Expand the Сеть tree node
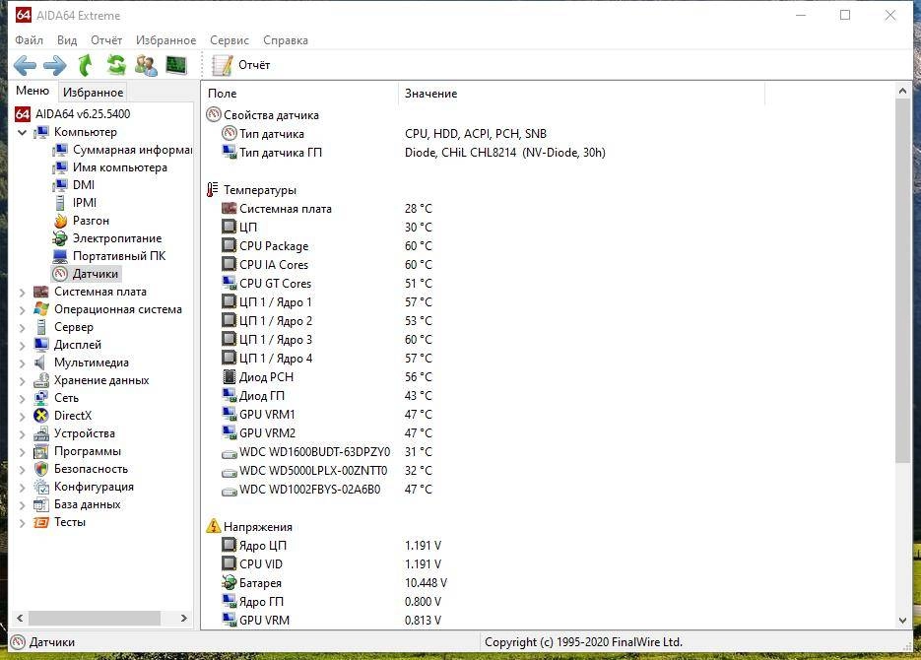 tap(22, 398)
